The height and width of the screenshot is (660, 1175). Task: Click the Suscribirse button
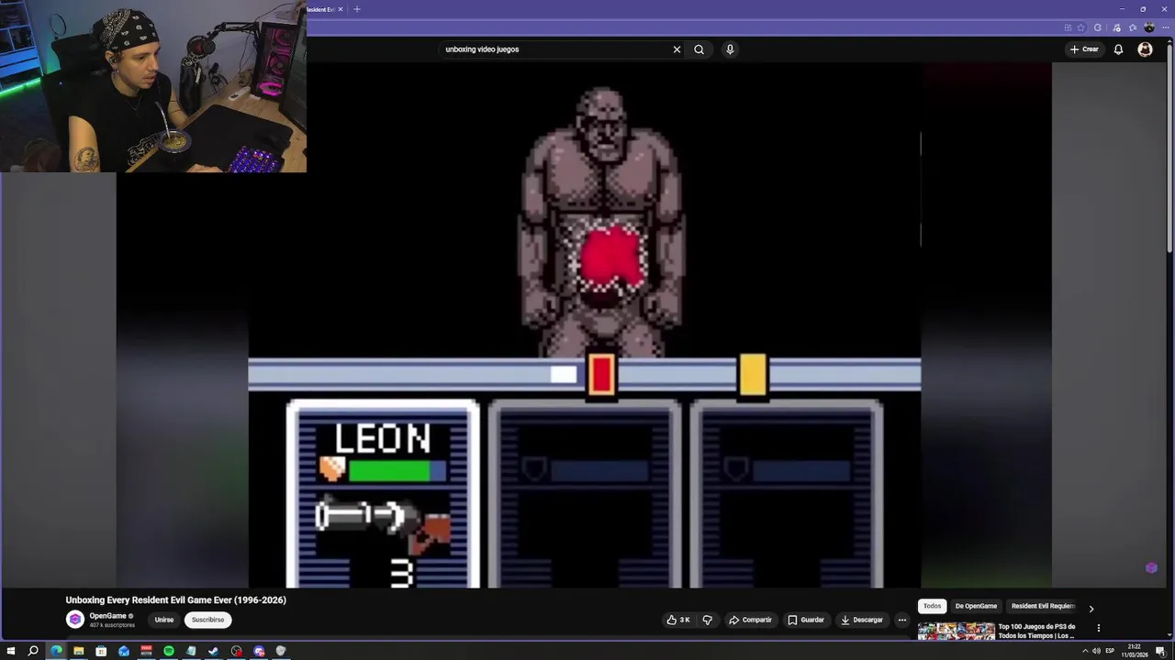pyautogui.click(x=207, y=620)
